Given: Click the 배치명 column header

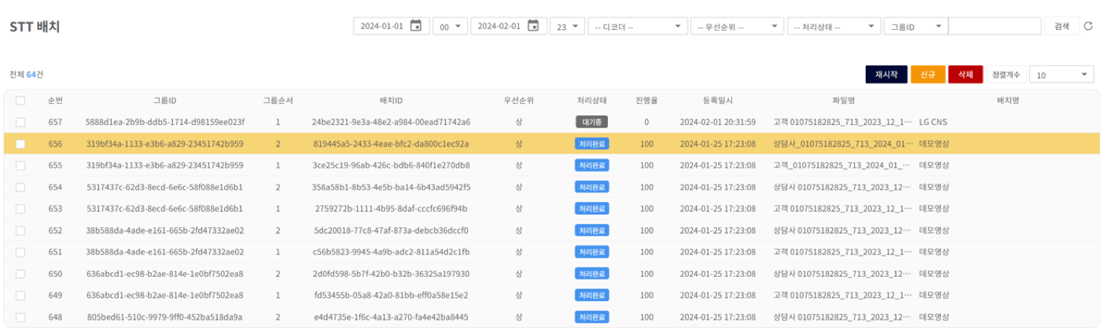Looking at the screenshot, I should coord(1007,101).
